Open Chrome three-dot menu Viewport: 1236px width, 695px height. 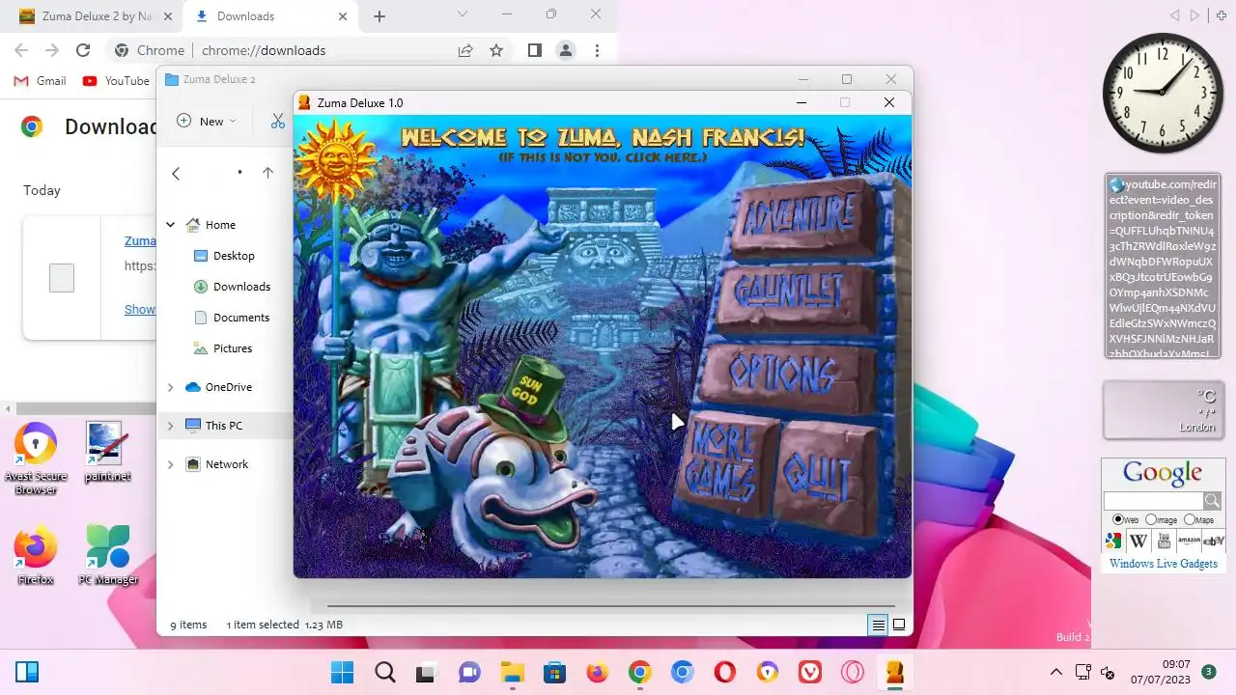pyautogui.click(x=597, y=50)
